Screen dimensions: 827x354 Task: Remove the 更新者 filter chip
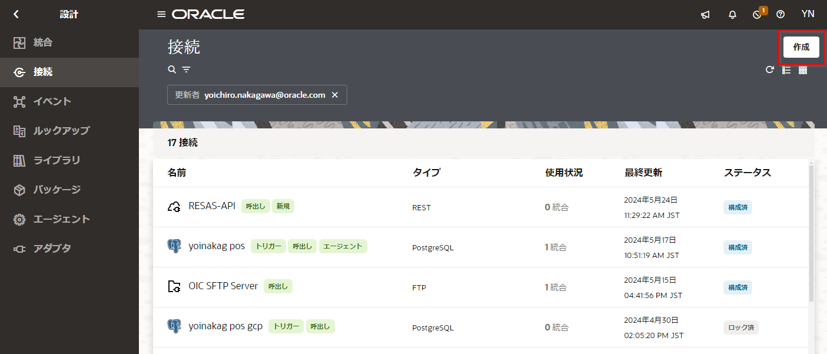click(335, 95)
